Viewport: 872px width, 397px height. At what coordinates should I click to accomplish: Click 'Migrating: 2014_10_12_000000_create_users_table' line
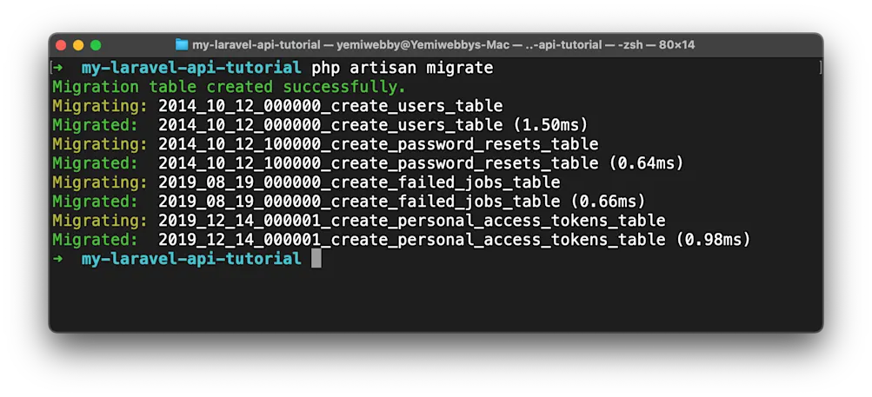coord(277,106)
